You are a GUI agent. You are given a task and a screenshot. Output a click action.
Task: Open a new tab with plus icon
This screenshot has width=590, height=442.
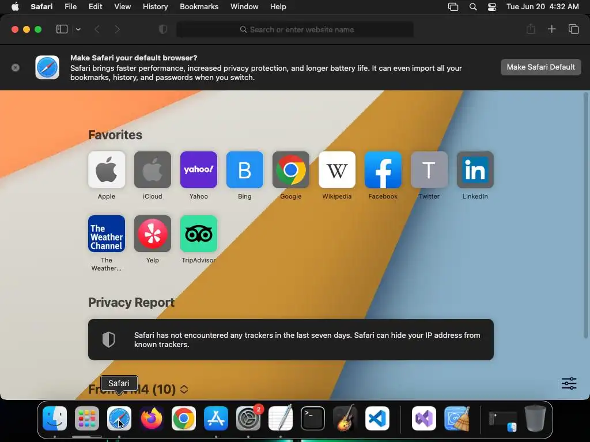pyautogui.click(x=551, y=29)
